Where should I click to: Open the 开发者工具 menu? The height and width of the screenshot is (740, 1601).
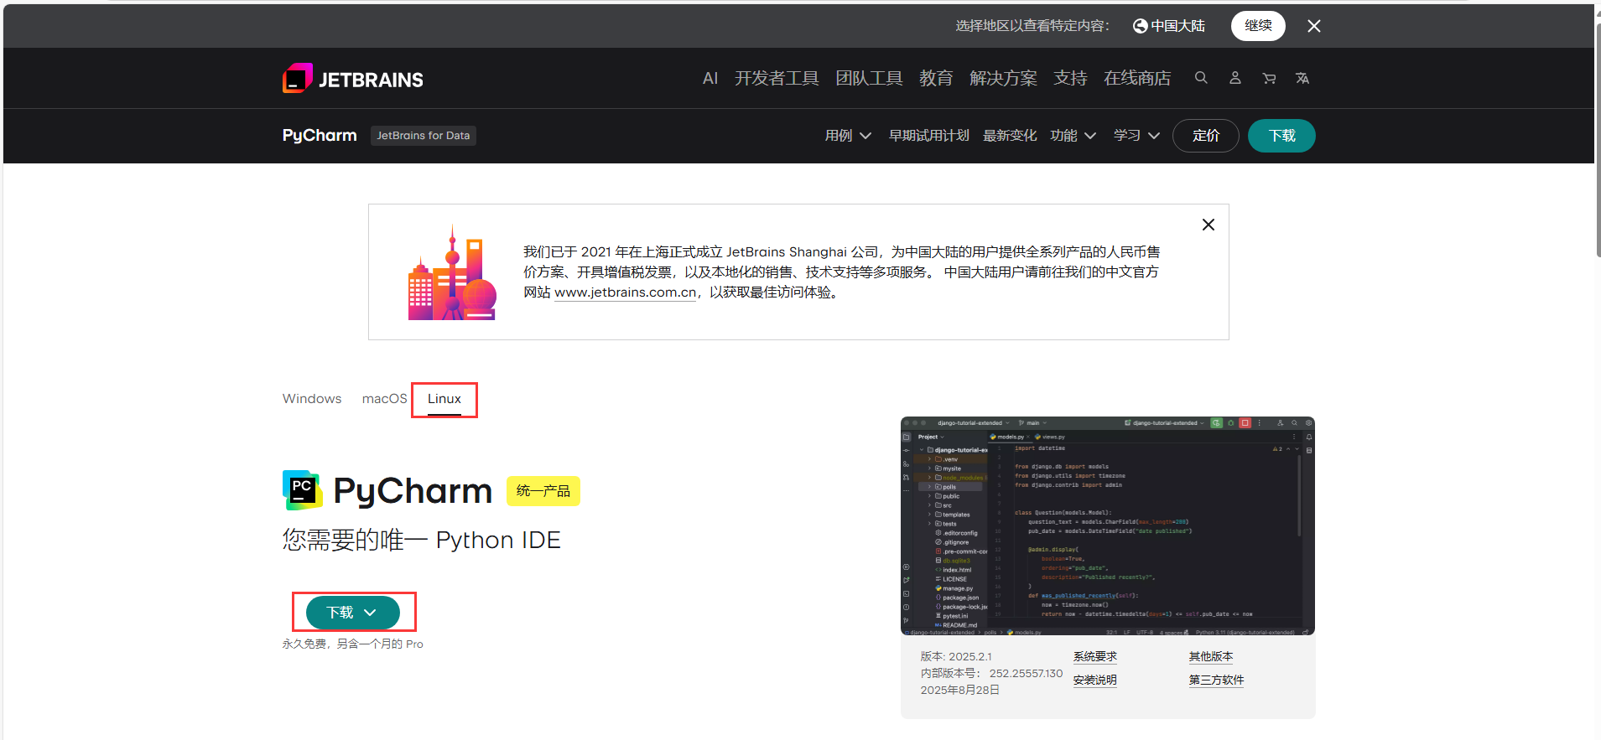tap(777, 78)
